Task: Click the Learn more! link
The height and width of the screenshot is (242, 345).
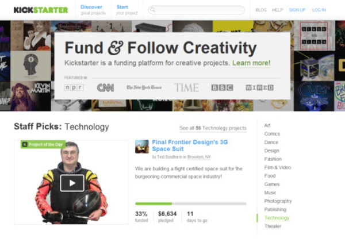Action: click(251, 63)
